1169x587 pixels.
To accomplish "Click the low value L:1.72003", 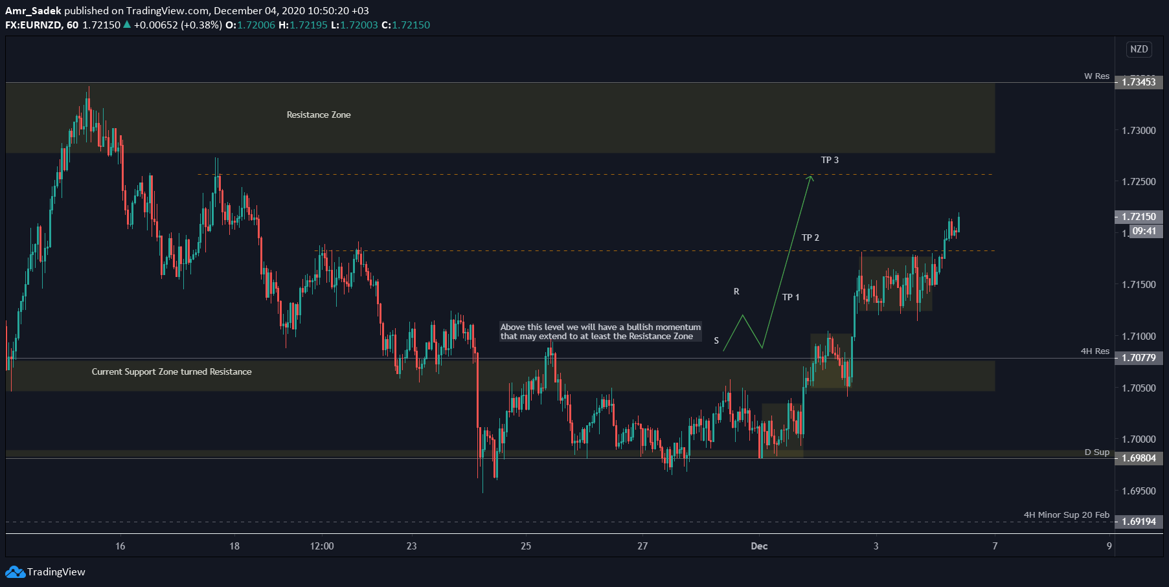I will pyautogui.click(x=354, y=25).
